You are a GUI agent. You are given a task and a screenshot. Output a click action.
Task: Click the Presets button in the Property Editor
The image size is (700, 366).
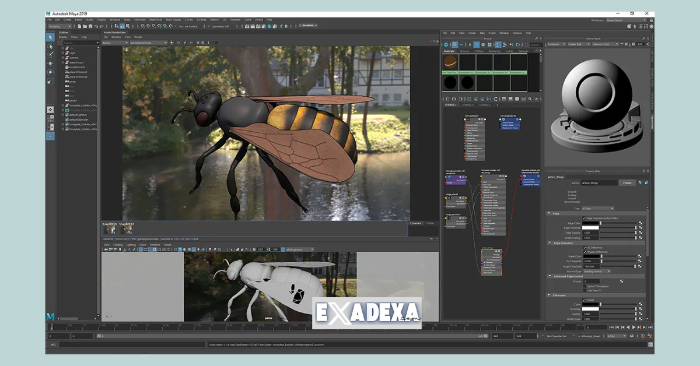628,183
